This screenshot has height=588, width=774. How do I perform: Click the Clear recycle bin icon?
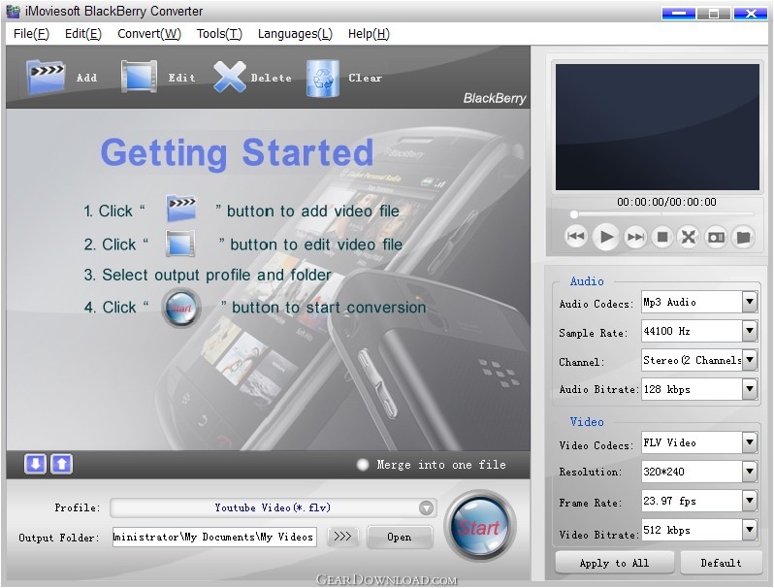click(322, 78)
